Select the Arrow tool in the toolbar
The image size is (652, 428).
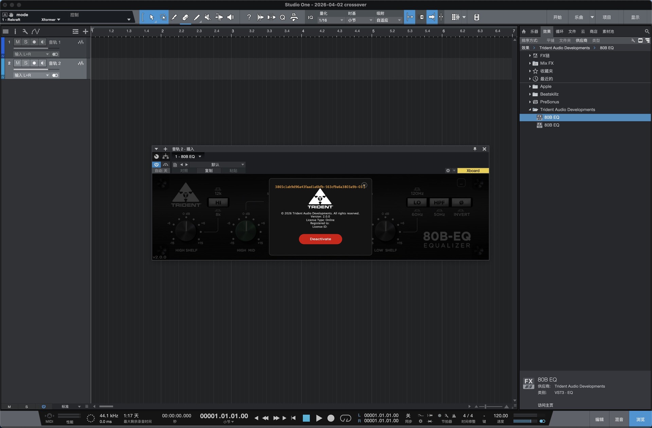[152, 17]
